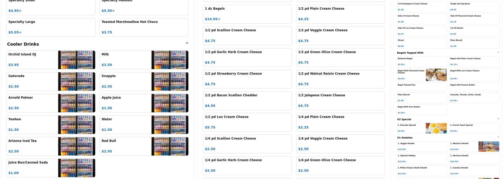The height and width of the screenshot is (179, 503).
Task: Open the 2. French Toast Special item
Action: pyautogui.click(x=474, y=128)
